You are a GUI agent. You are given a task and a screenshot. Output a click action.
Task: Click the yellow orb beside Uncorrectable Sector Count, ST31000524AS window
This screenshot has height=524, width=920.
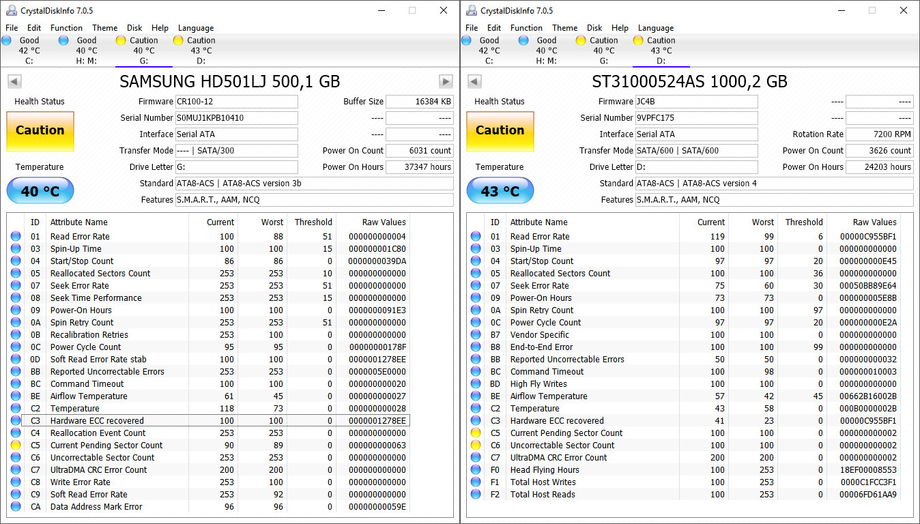[476, 446]
